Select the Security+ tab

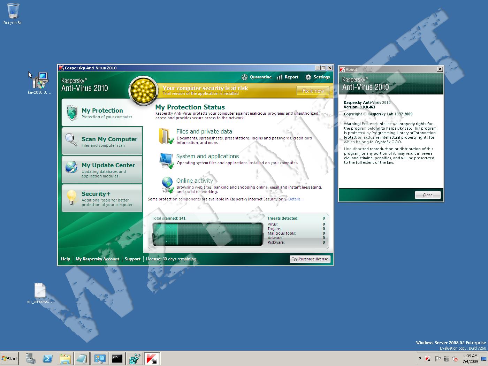102,198
